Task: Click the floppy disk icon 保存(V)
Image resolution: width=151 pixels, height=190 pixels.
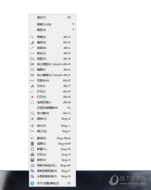Action: pyautogui.click(x=32, y=160)
